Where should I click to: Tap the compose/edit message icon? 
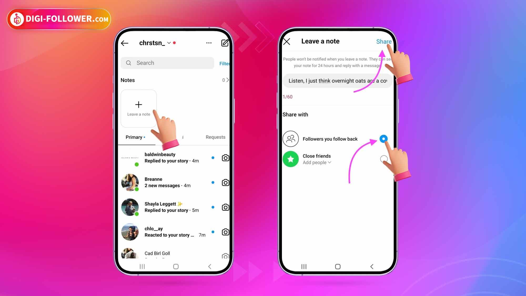point(225,43)
